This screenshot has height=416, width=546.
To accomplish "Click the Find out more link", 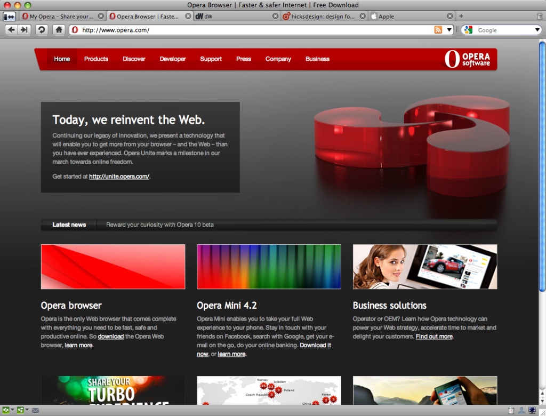I will [434, 336].
